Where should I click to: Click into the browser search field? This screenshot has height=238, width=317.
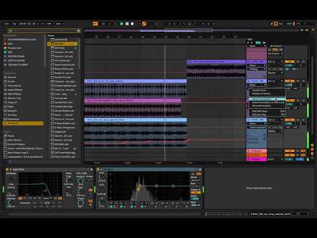click(x=44, y=30)
